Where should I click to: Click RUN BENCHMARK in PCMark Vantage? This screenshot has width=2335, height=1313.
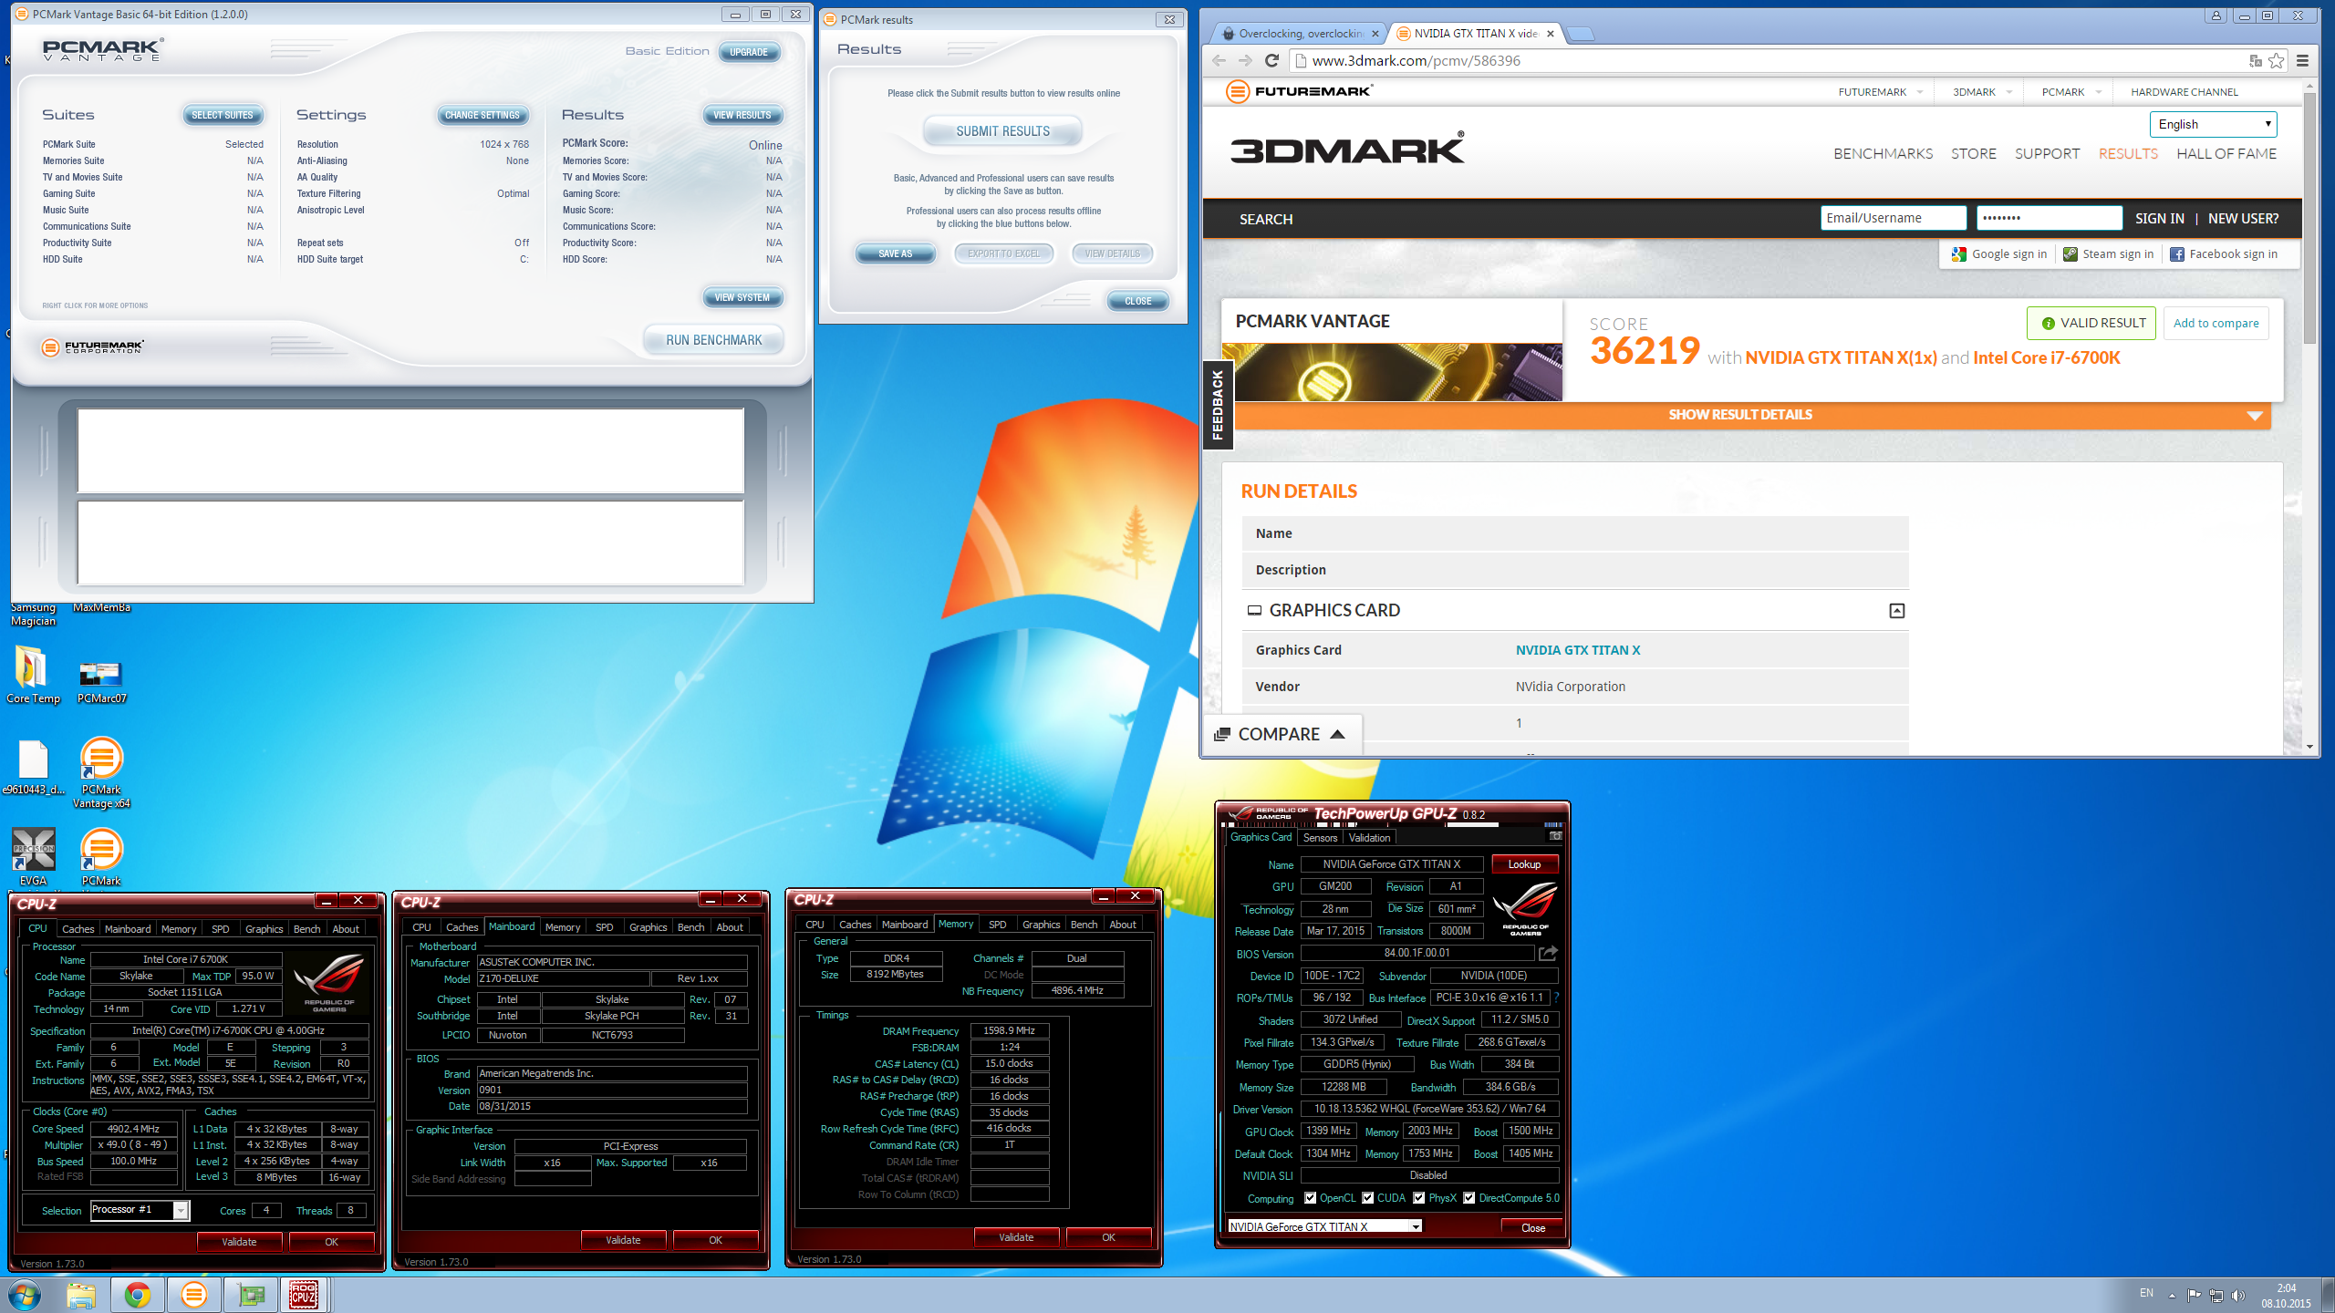tap(713, 340)
